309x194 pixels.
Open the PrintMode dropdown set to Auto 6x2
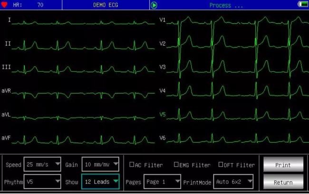tap(233, 182)
